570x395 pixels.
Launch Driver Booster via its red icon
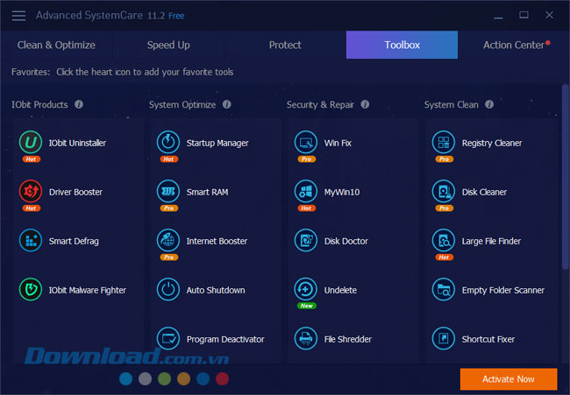(x=31, y=191)
